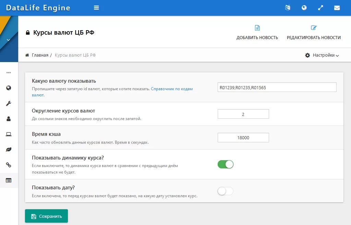
Task: Expand the sidebar ellipsis menu
Action: 9,72
